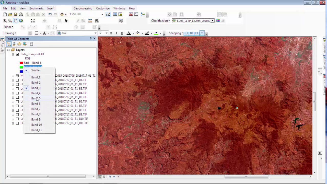Viewport: 327px width, 184px height.
Task: Open a map document folder icon
Action: coord(10,15)
